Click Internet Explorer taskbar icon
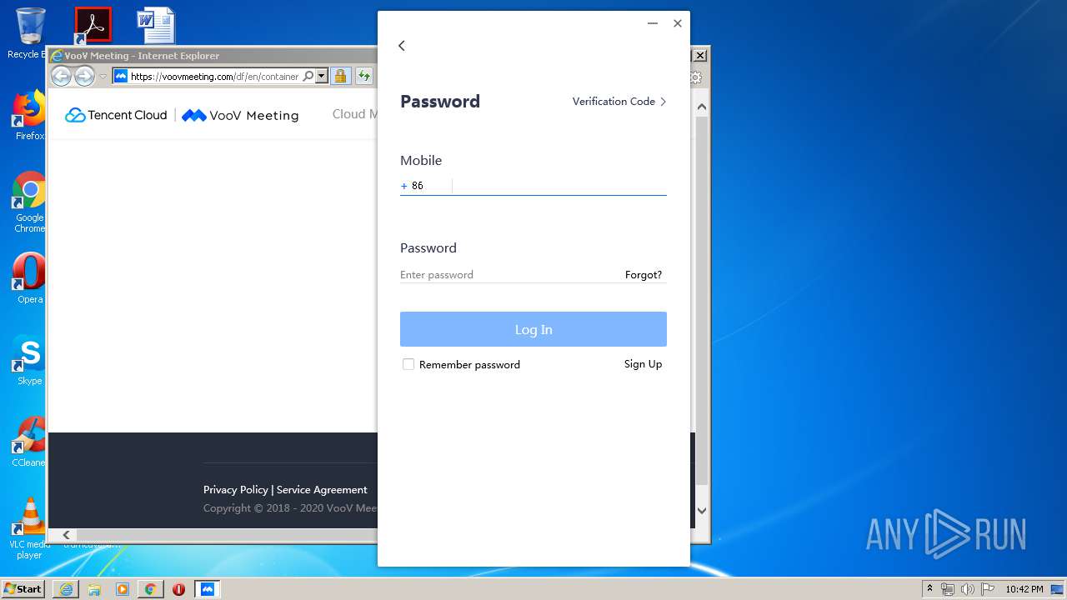1067x600 pixels. tap(66, 589)
